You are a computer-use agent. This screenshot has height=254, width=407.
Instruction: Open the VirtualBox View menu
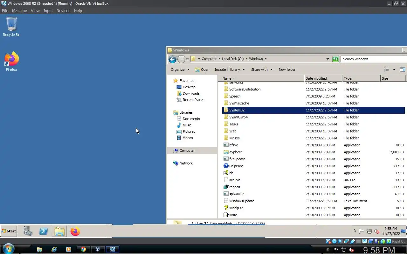click(x=35, y=10)
